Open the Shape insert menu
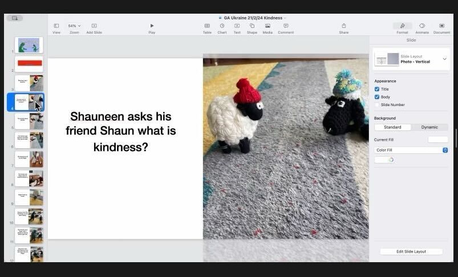The image size is (458, 277). pyautogui.click(x=252, y=26)
